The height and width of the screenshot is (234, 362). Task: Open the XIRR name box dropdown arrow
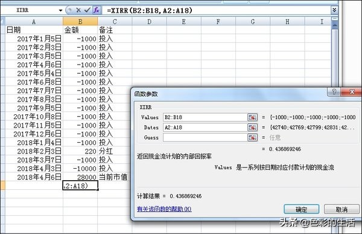tap(60, 10)
